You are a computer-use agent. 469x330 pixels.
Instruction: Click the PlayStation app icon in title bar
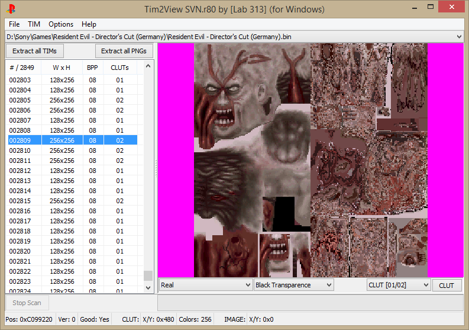pyautogui.click(x=12, y=9)
